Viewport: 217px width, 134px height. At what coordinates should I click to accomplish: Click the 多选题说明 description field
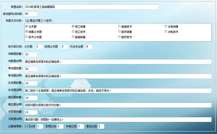pyautogui.click(x=118, y=90)
